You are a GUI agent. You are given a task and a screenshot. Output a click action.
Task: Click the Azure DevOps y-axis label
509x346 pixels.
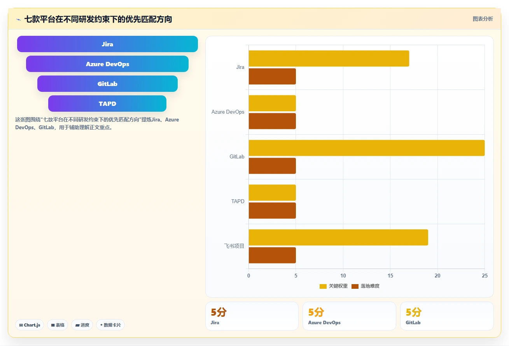(228, 112)
